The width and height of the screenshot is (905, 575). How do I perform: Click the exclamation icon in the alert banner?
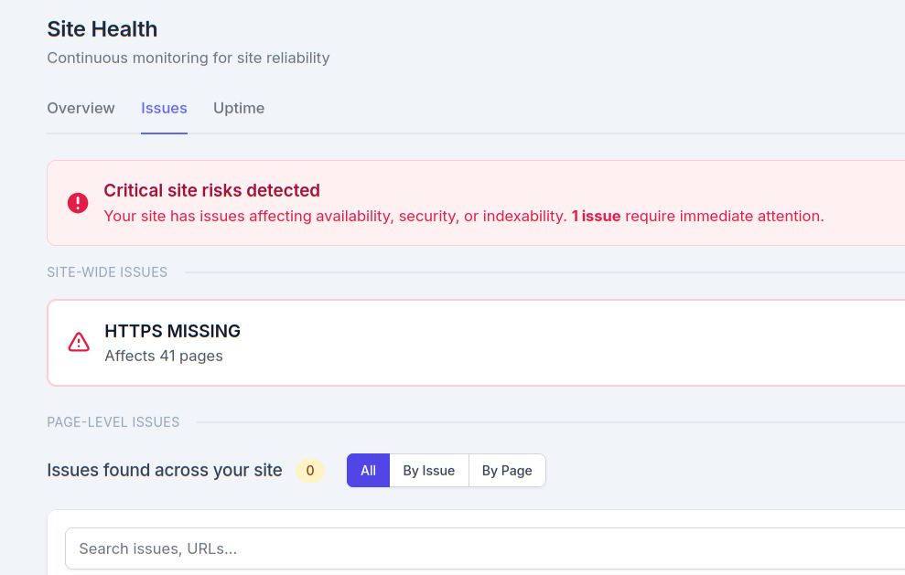(78, 203)
